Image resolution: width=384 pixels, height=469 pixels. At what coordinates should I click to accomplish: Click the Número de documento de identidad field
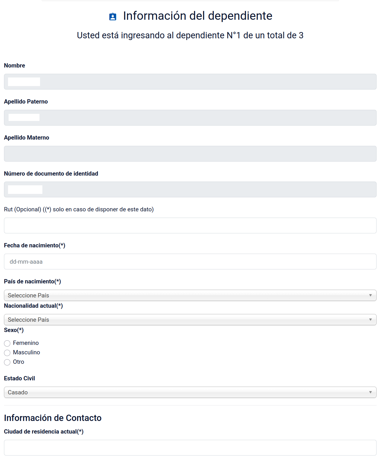(x=190, y=190)
